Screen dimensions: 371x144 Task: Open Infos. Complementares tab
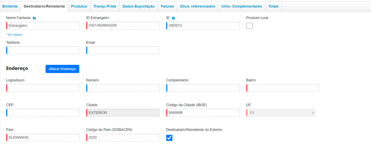[x=242, y=6]
